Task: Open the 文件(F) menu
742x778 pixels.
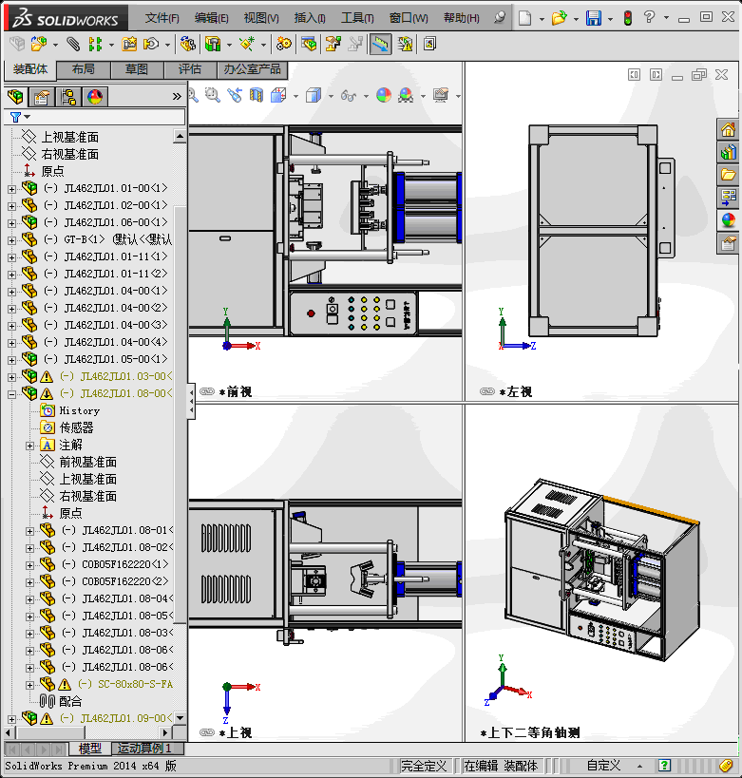Action: (x=162, y=18)
